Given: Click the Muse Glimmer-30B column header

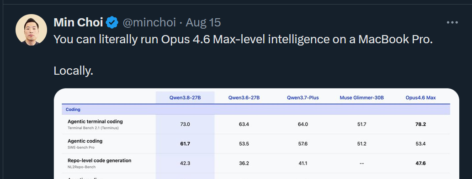Looking at the screenshot, I should [x=361, y=98].
